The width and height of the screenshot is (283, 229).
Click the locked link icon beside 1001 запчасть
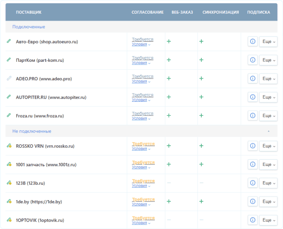pyautogui.click(x=9, y=164)
